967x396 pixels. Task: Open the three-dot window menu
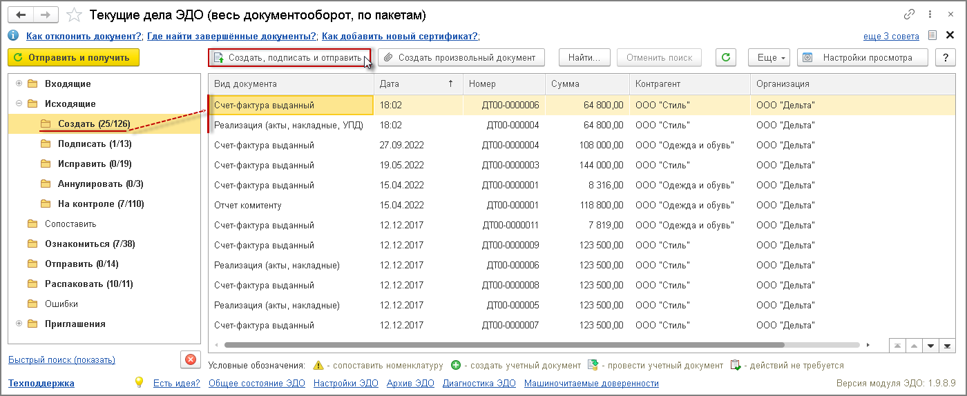coord(930,14)
